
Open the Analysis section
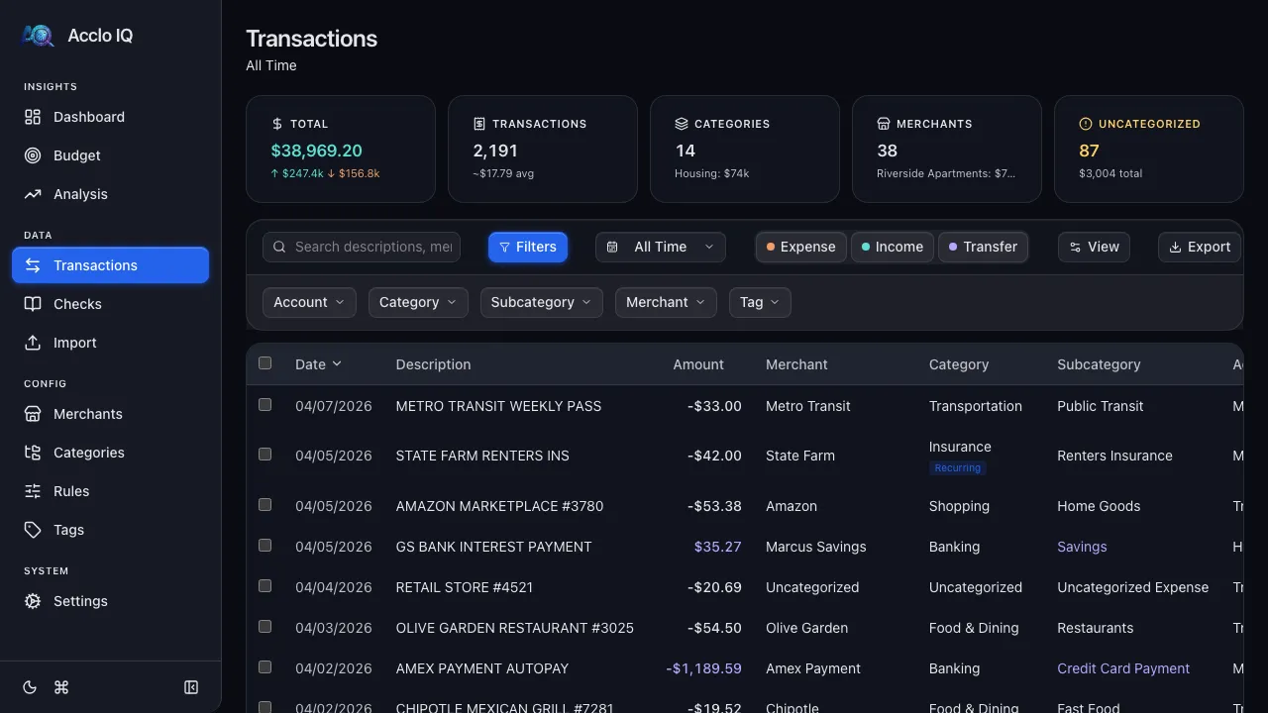click(x=110, y=194)
